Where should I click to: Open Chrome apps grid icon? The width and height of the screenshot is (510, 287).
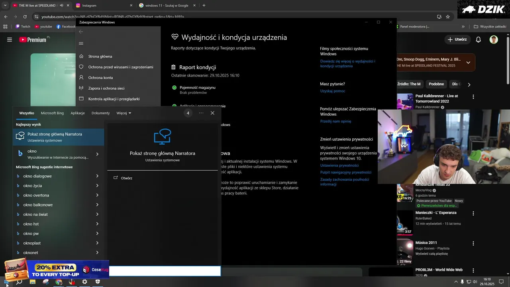coord(5,27)
